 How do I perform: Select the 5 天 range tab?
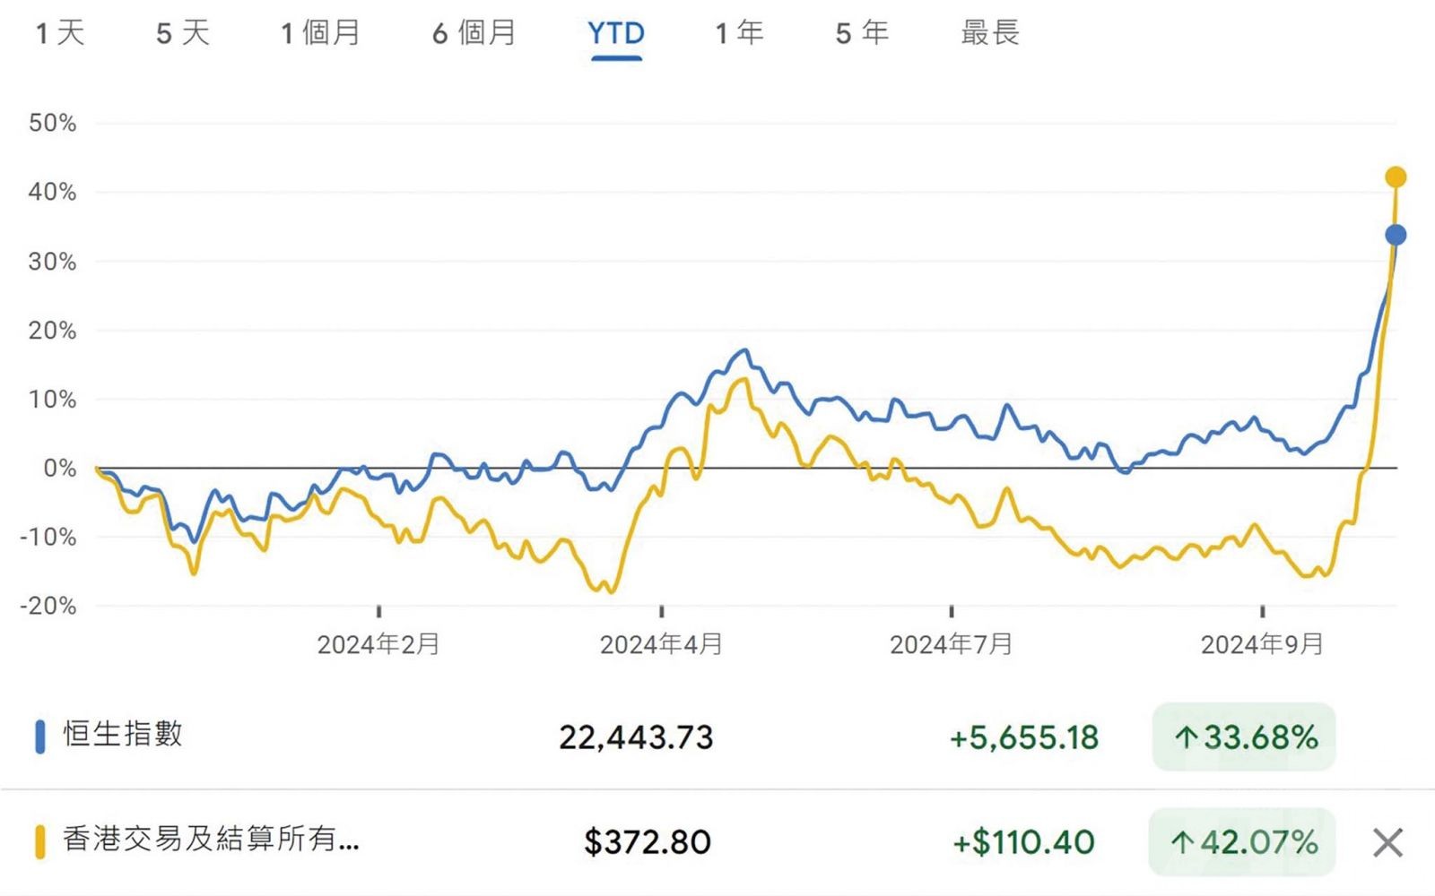click(182, 33)
